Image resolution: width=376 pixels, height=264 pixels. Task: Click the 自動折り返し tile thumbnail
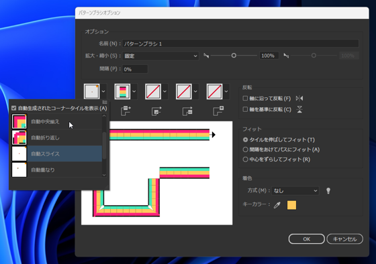(x=19, y=137)
